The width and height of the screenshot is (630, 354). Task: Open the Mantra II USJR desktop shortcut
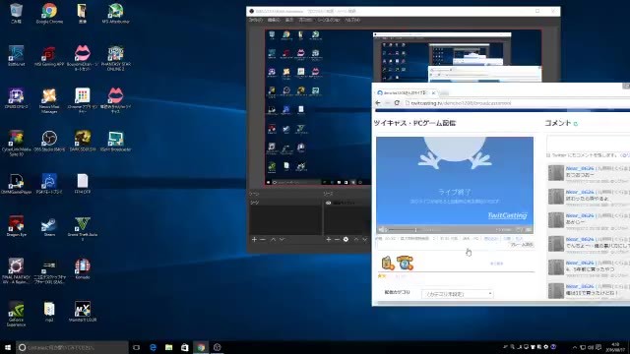(x=83, y=312)
